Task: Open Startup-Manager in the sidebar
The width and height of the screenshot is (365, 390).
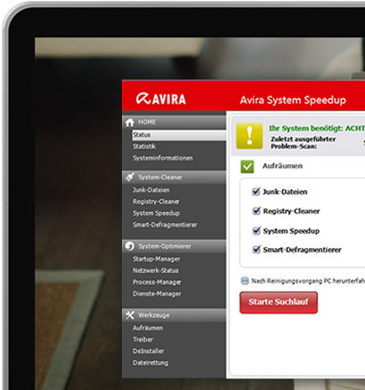Action: click(x=157, y=259)
